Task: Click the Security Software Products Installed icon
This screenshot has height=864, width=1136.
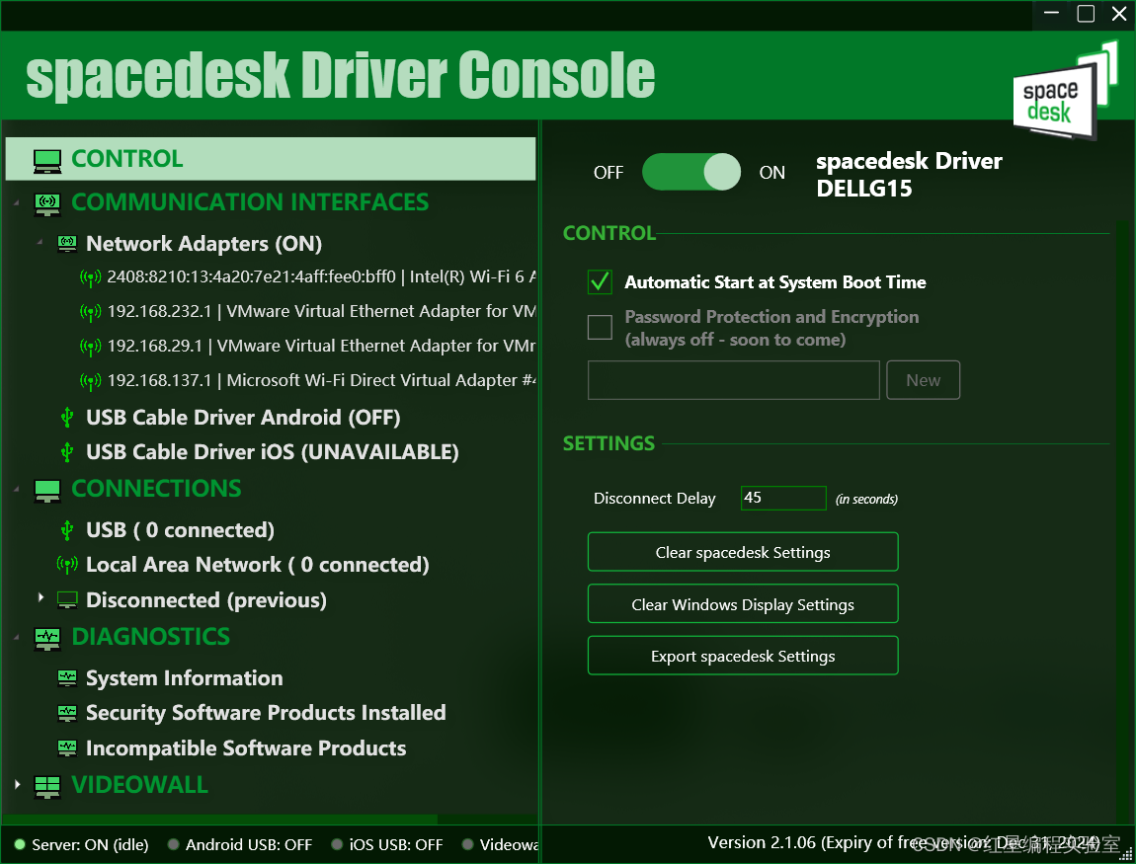Action: pos(67,713)
